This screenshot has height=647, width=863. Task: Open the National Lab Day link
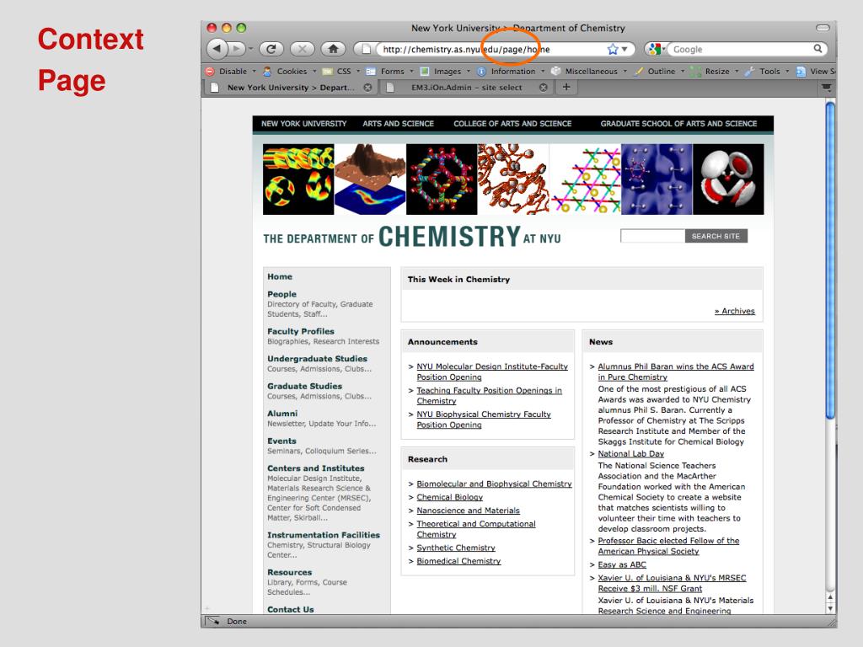pyautogui.click(x=630, y=453)
